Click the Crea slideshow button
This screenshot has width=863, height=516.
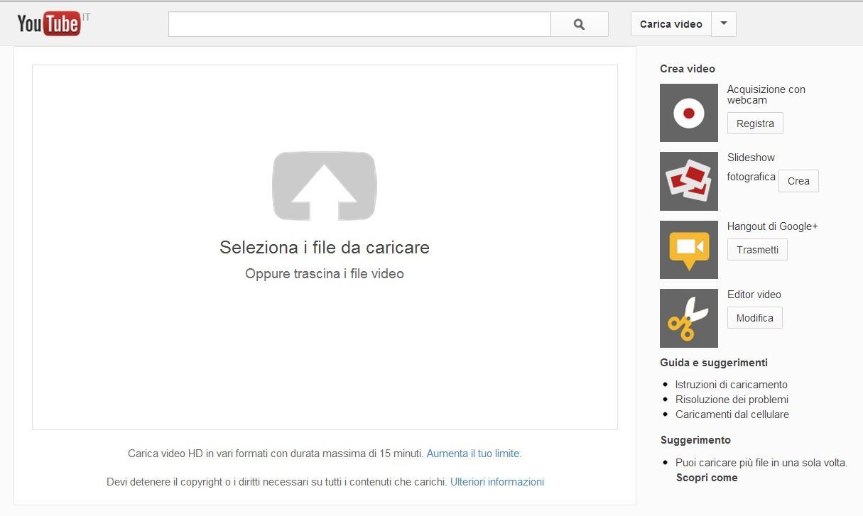798,181
